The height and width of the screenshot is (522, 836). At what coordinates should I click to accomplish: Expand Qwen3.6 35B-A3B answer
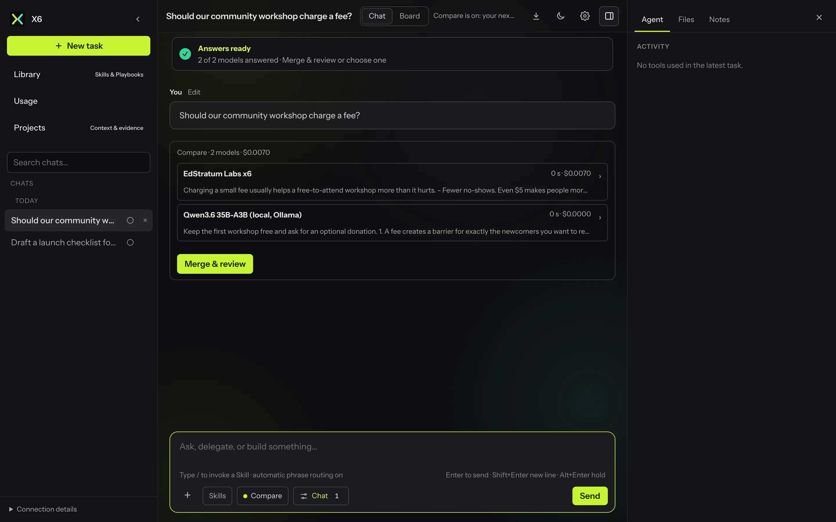(x=392, y=223)
